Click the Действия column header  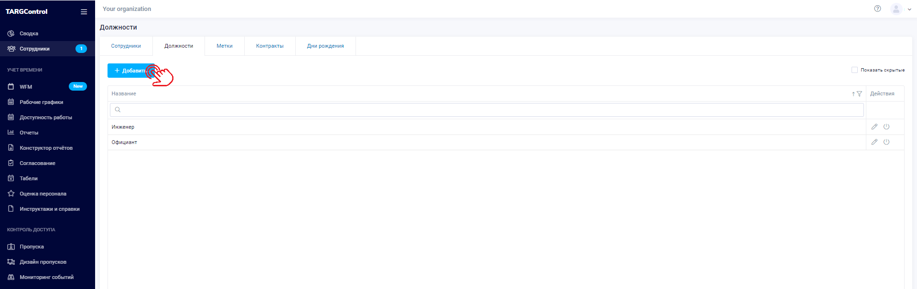(882, 93)
